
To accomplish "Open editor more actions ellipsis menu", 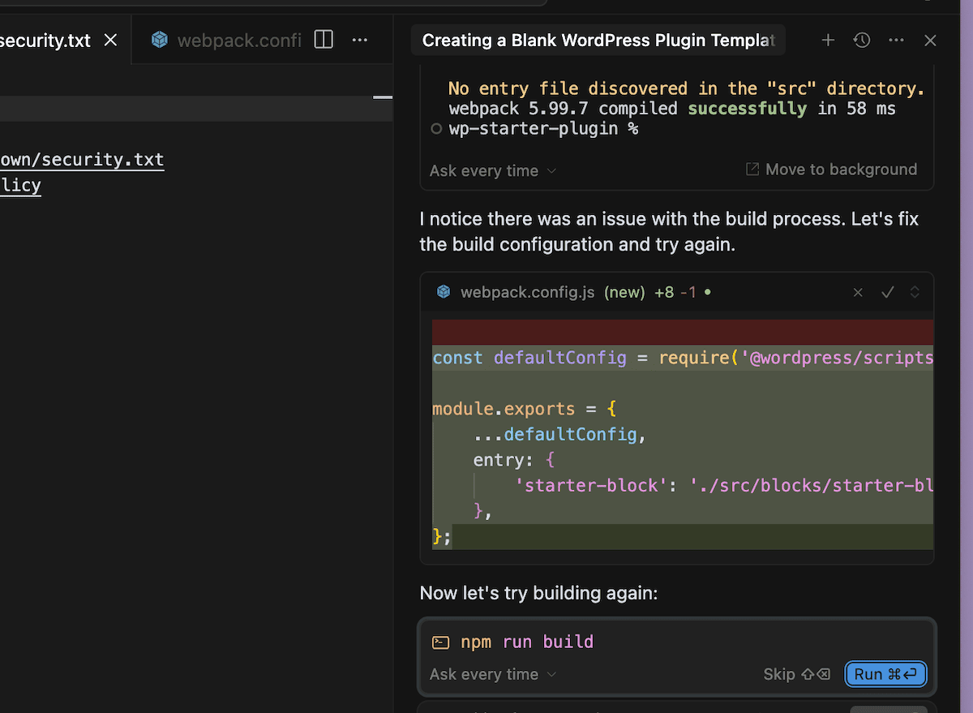I will point(360,39).
